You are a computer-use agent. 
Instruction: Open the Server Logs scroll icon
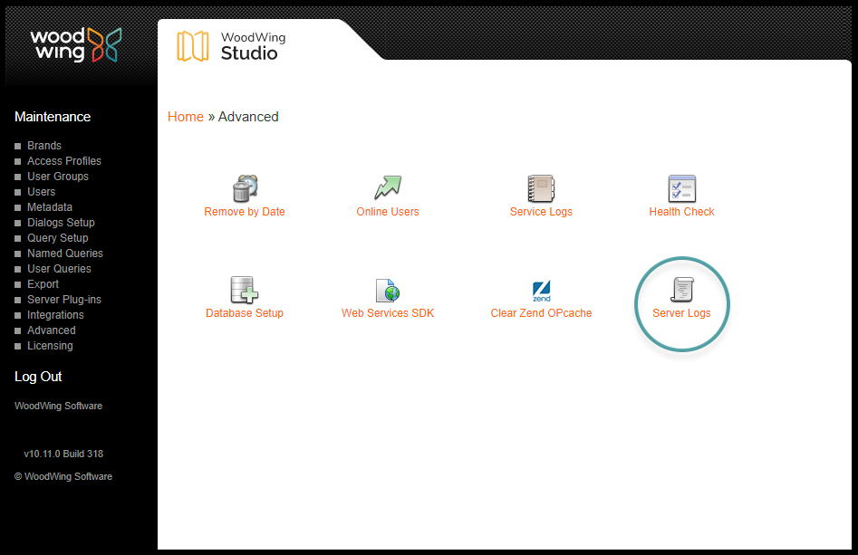click(x=681, y=290)
